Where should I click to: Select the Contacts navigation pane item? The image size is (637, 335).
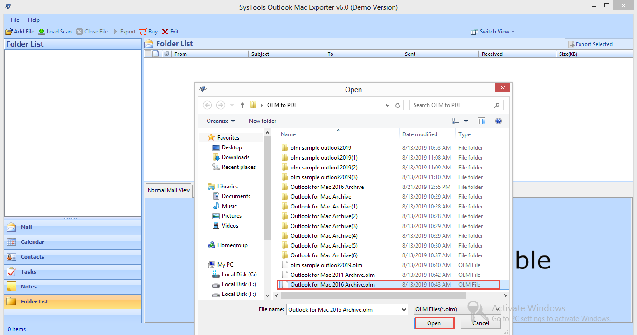[x=73, y=257]
